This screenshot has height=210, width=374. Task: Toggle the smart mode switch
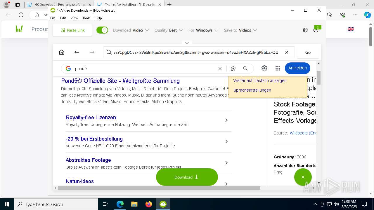[x=102, y=30]
